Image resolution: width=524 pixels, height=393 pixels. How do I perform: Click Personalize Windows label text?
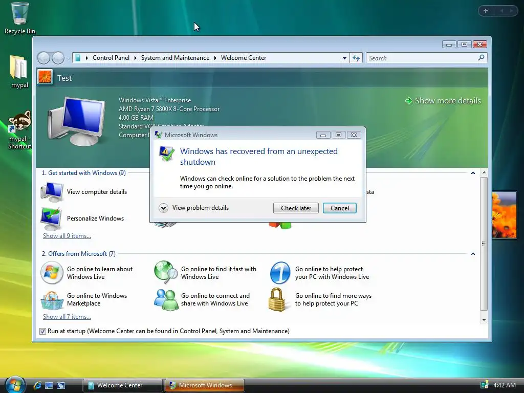(95, 218)
